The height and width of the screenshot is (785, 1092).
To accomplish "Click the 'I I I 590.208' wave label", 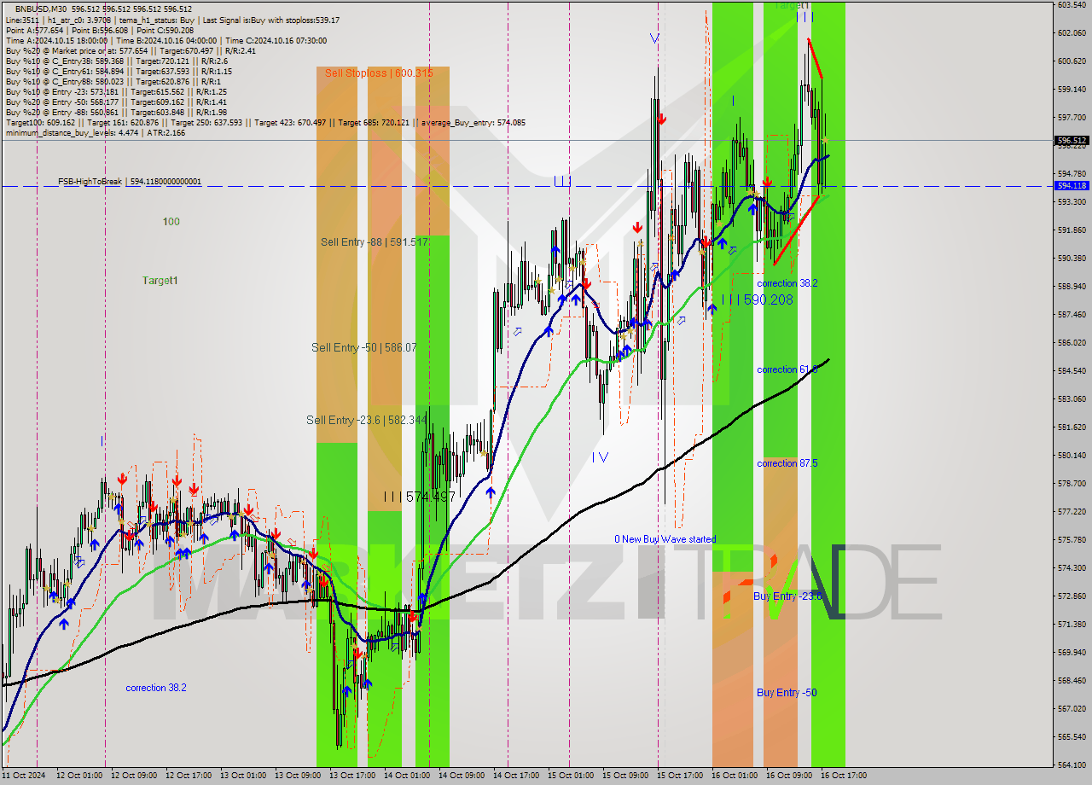I will pos(758,300).
